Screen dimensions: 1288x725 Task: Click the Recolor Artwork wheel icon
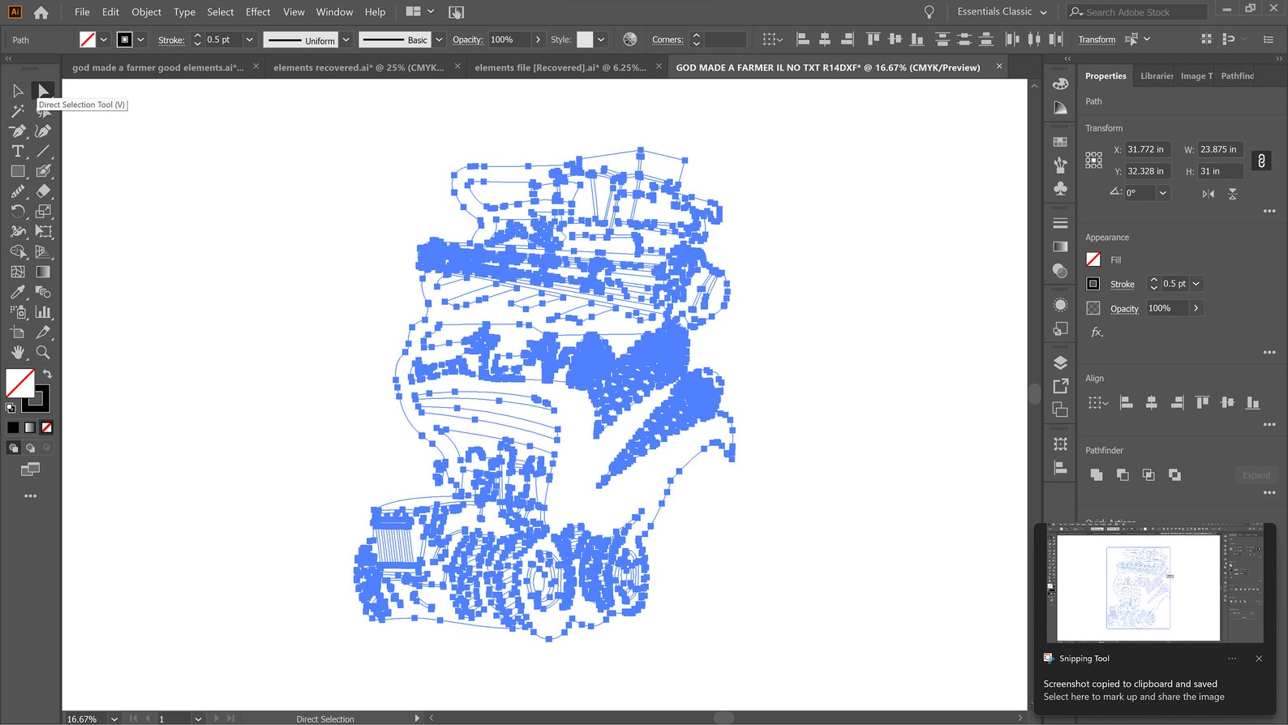[x=629, y=40]
